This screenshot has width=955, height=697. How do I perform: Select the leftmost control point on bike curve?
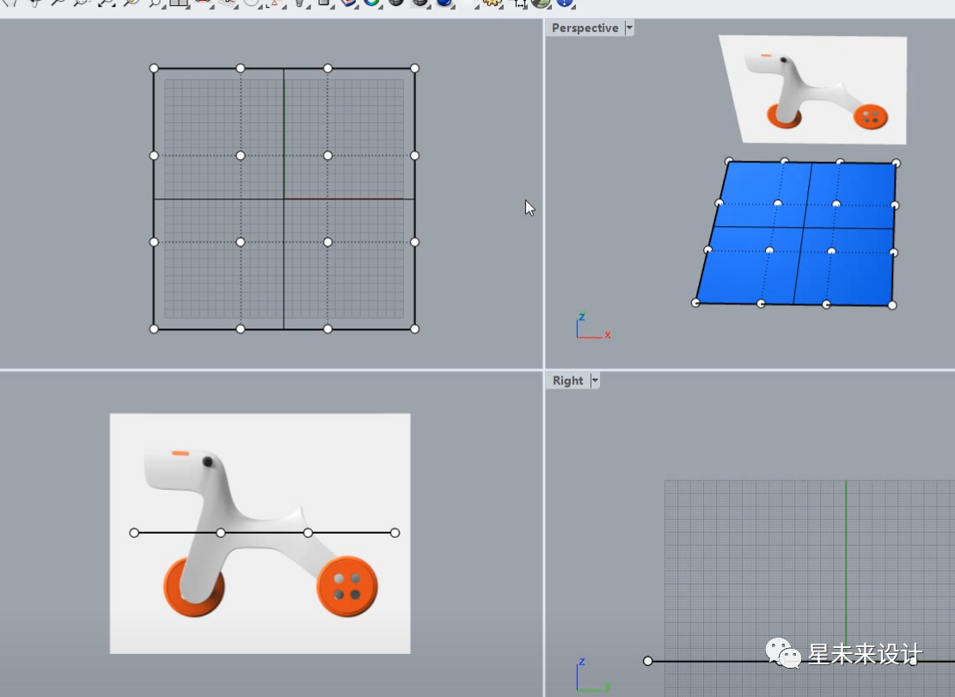pos(134,533)
